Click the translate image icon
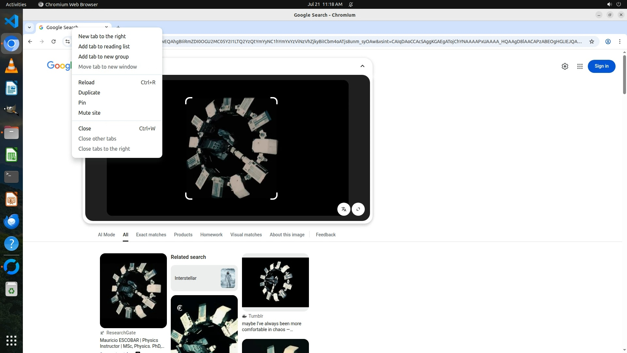This screenshot has height=353, width=627. click(344, 209)
